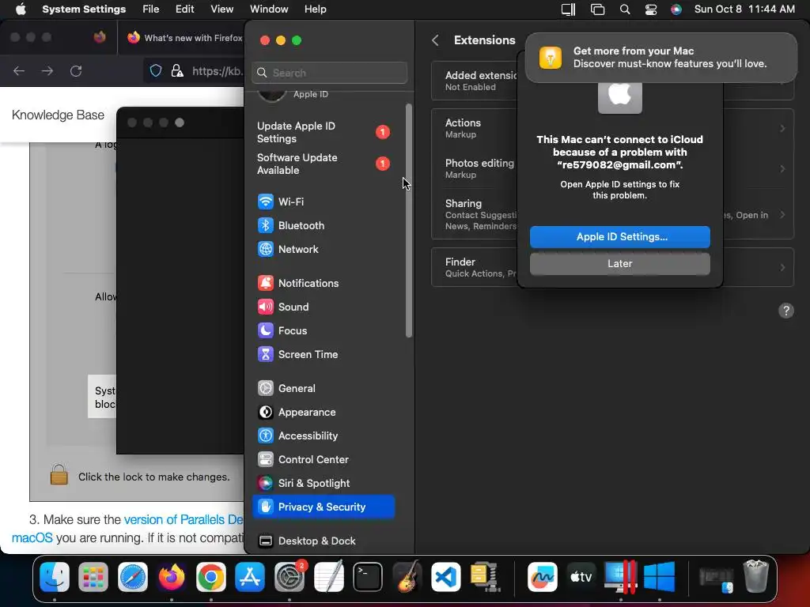810x607 pixels.
Task: Follow the version of Parallels link
Action: click(184, 519)
